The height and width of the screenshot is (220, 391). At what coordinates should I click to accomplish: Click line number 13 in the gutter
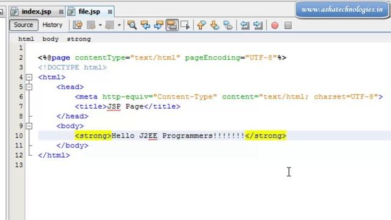19,165
